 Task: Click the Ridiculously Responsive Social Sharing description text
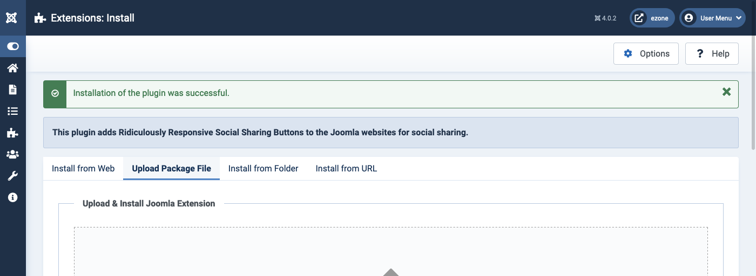click(260, 132)
